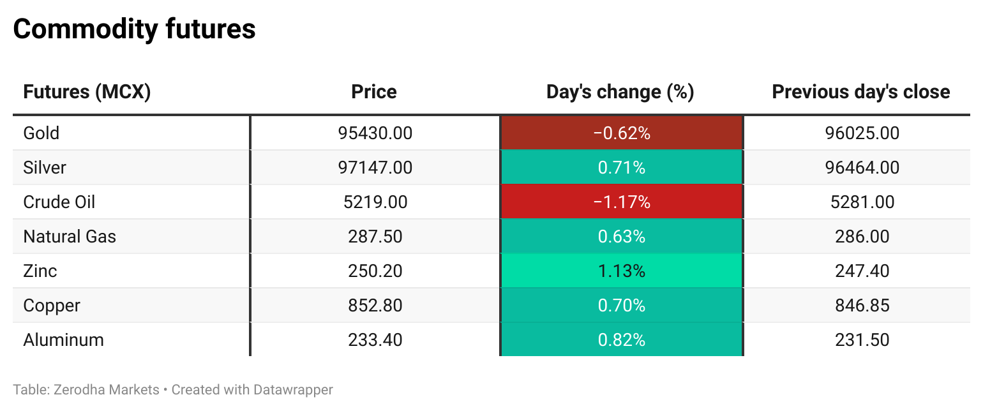This screenshot has width=983, height=411.
Task: Select Copper's price value 852.80
Action: pyautogui.click(x=375, y=306)
